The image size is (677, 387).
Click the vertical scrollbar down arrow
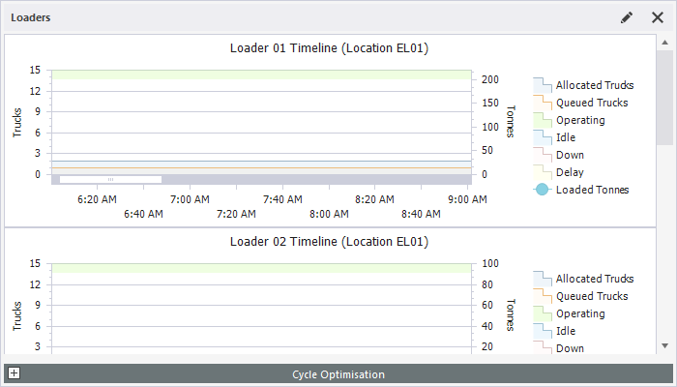[665, 345]
